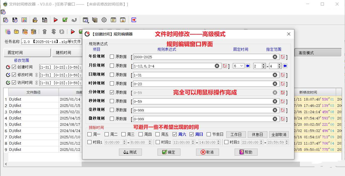
Task: Uncheck the 周六 exclusion checkbox
Action: pyautogui.click(x=174, y=134)
